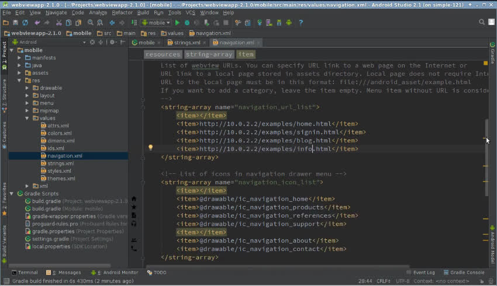Select styles.xml in the project tree
497x286 pixels.
[59, 171]
